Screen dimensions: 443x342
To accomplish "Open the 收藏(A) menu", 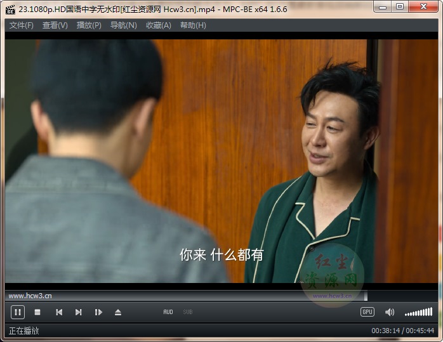I will pyautogui.click(x=159, y=25).
